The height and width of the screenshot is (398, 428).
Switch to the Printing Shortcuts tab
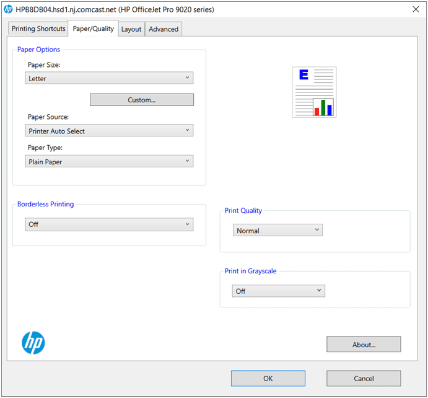coord(38,29)
